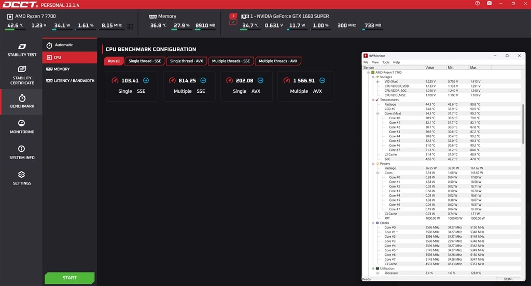Collapse the Powers node in HWMonitor

[x=373, y=164]
